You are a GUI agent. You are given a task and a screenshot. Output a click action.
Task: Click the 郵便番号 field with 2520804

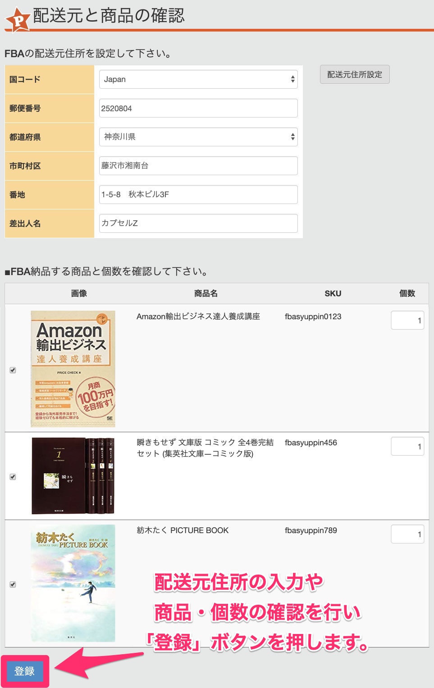(x=198, y=108)
